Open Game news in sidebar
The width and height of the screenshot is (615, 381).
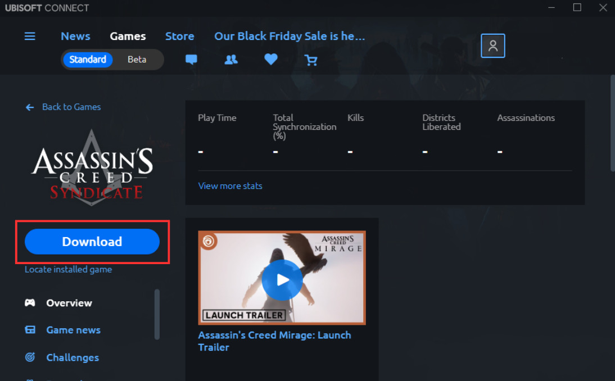pos(73,330)
